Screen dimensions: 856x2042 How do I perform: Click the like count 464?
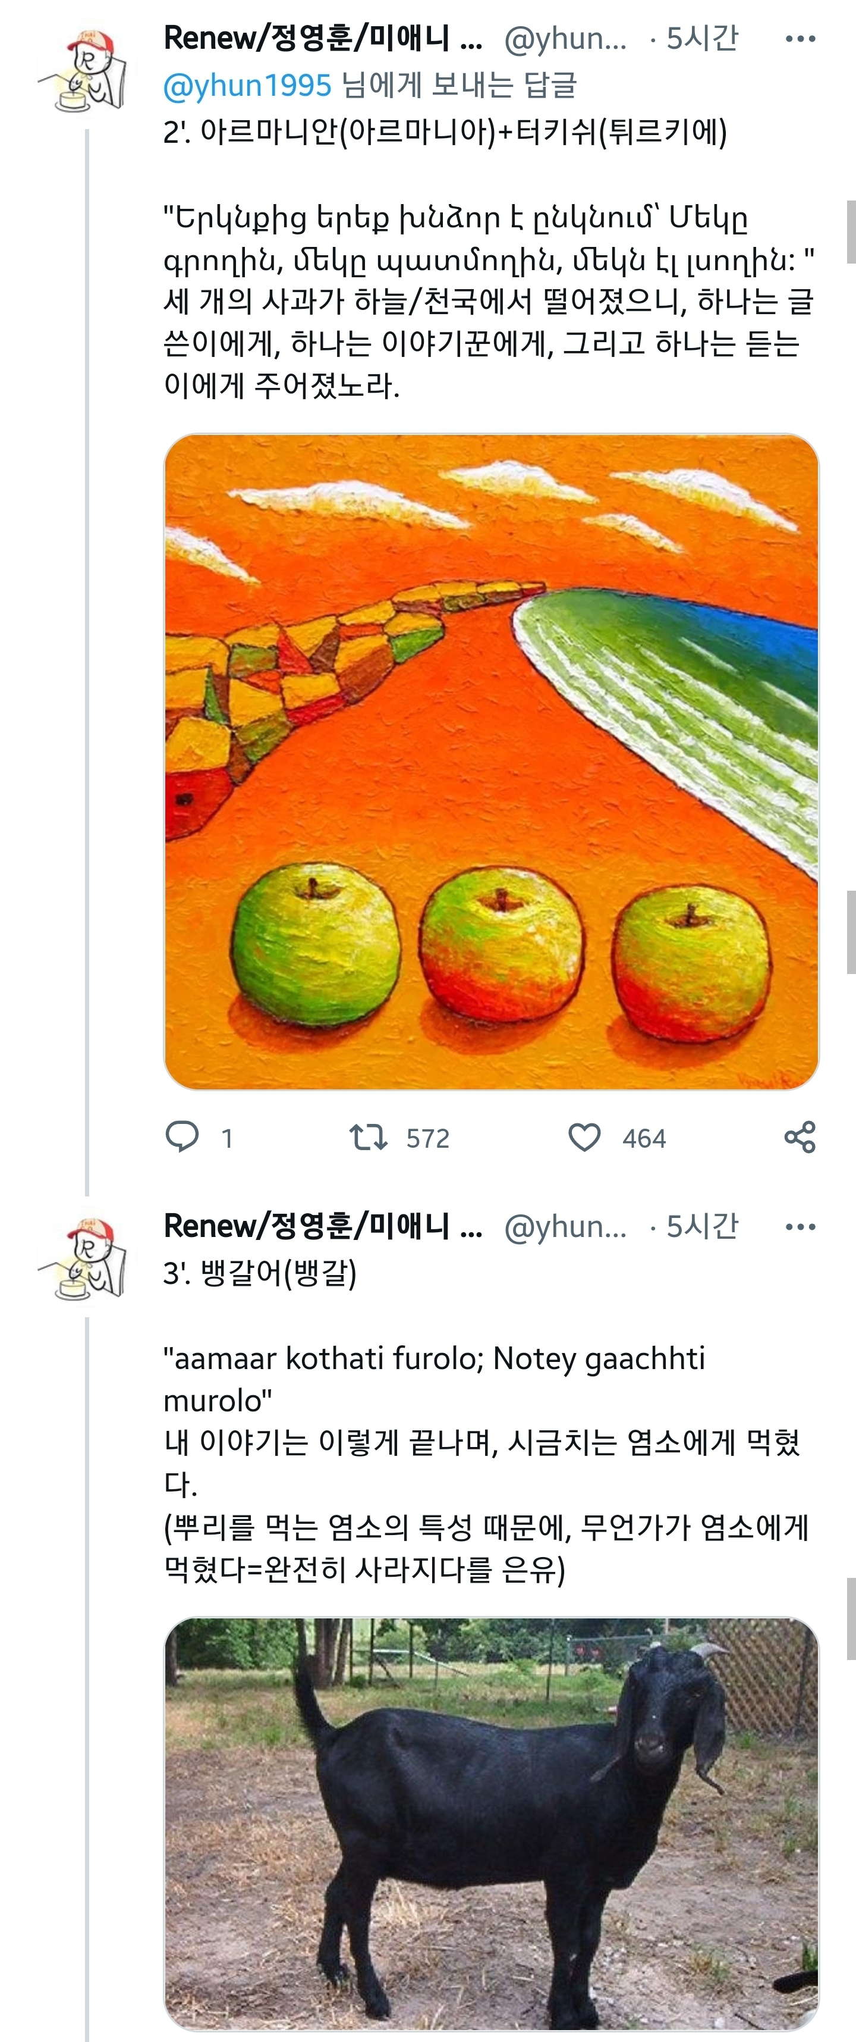(x=644, y=1138)
